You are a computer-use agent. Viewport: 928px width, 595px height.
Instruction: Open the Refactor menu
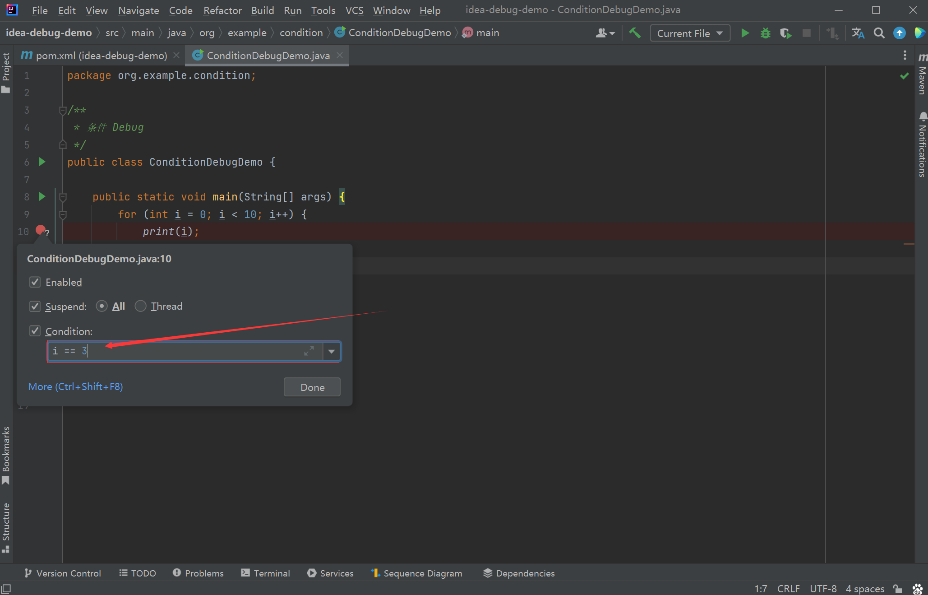[x=222, y=10]
